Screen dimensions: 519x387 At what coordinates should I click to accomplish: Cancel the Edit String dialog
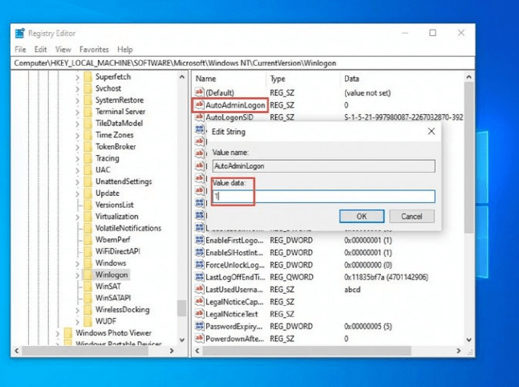[412, 216]
